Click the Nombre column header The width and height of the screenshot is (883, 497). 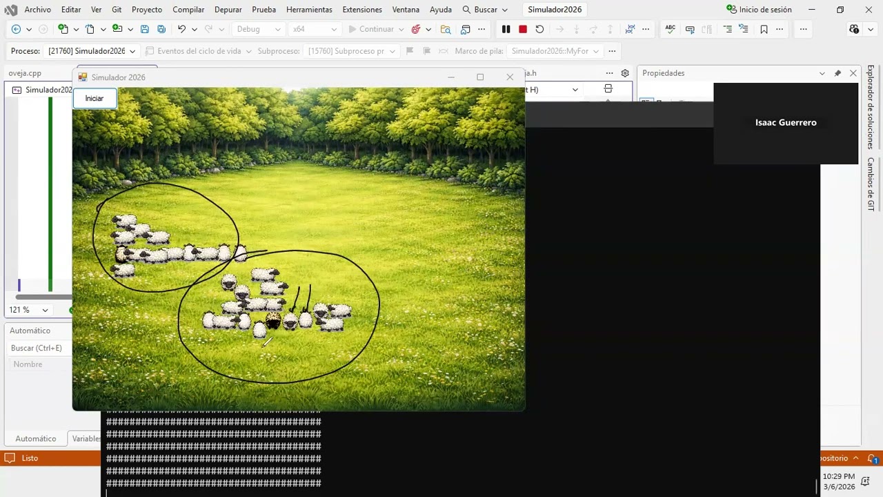point(28,364)
